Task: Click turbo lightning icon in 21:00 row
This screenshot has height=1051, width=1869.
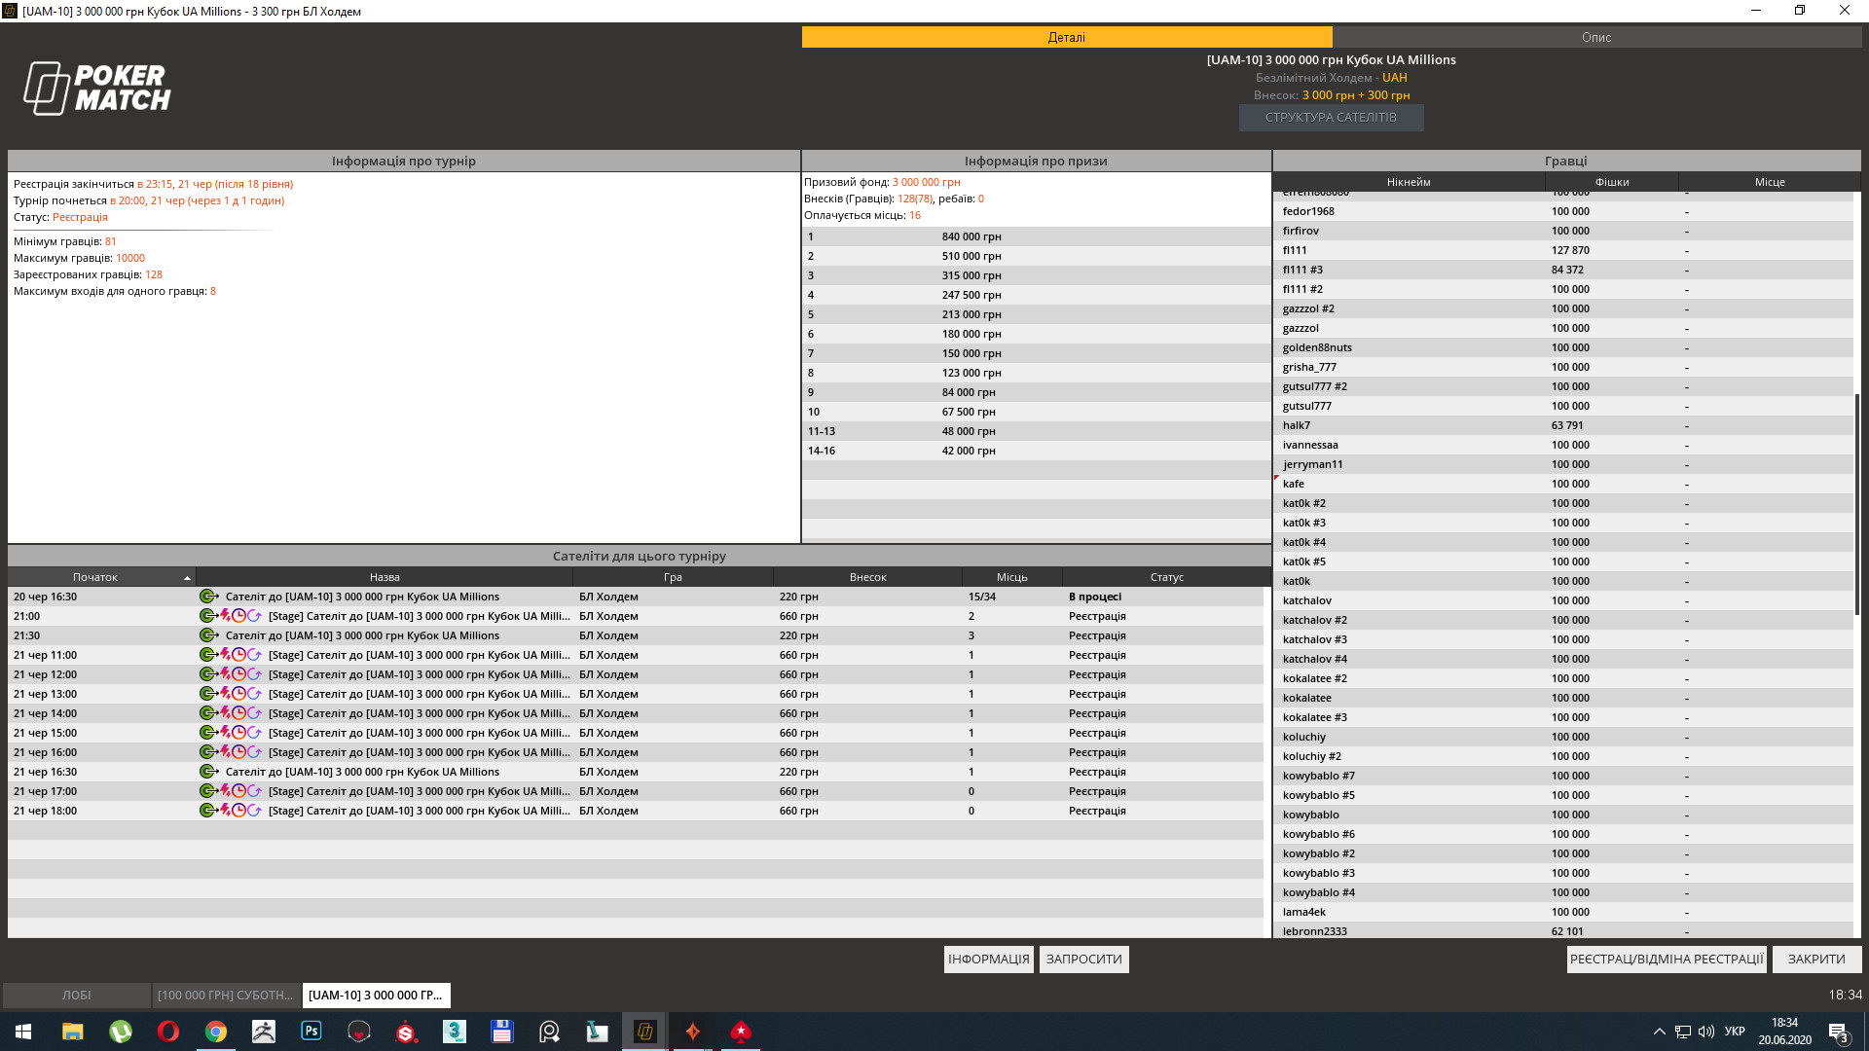Action: [x=225, y=616]
